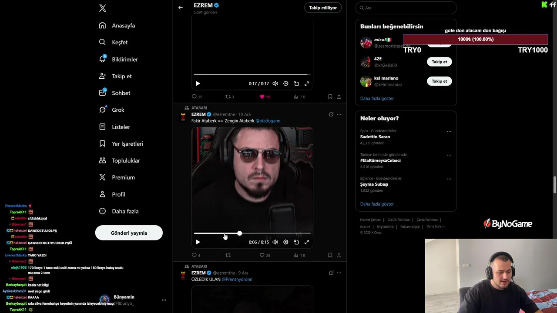Open settings gear of top video
This screenshot has height=313, width=557.
[x=285, y=83]
